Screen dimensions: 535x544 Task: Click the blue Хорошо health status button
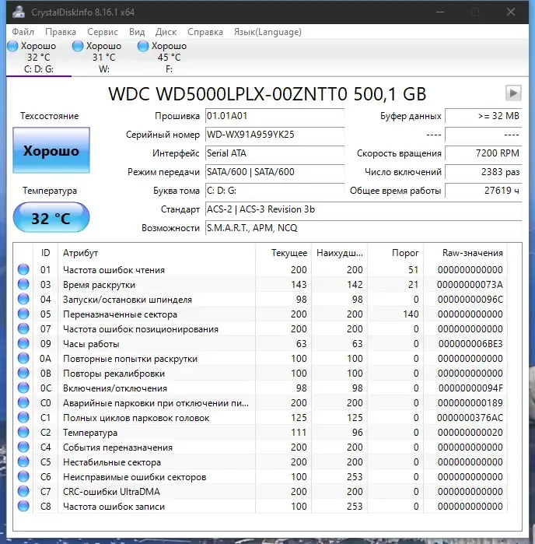pyautogui.click(x=51, y=150)
